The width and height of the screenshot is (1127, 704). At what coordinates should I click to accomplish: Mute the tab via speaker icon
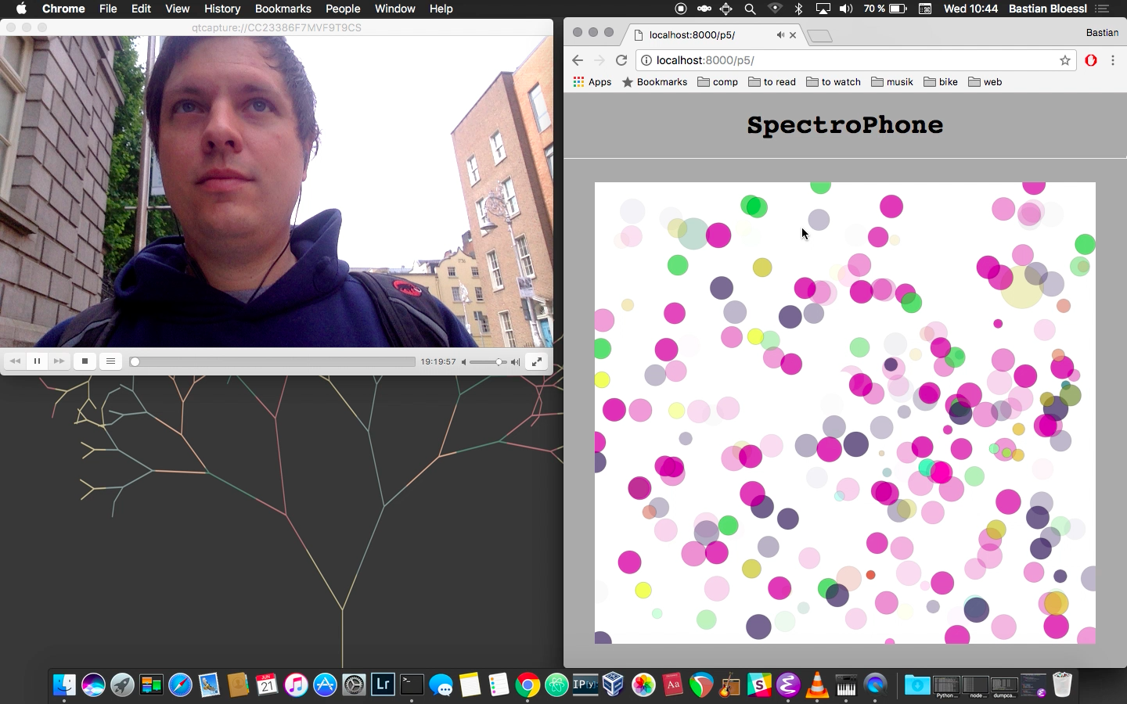click(780, 35)
